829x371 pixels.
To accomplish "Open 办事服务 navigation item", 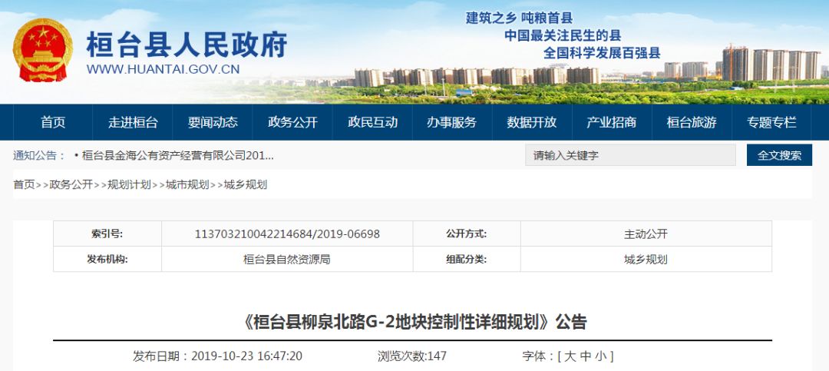I will 452,122.
